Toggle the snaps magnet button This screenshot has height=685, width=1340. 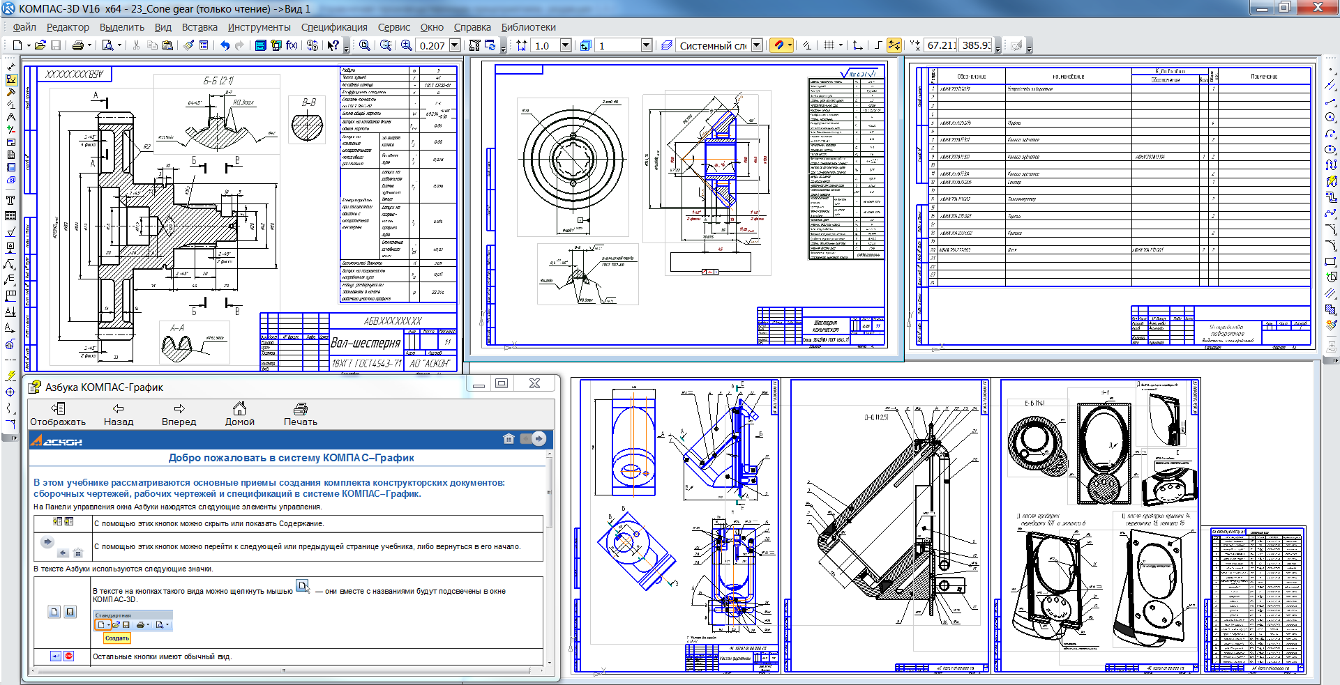(779, 45)
